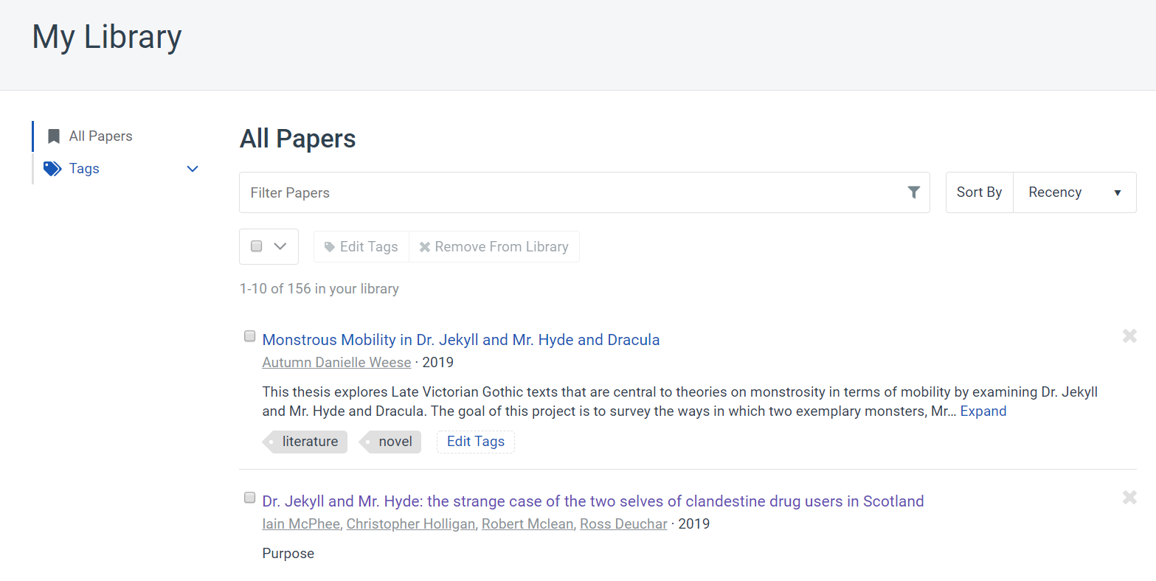Open the Tags sidebar item
Image resolution: width=1156 pixels, height=581 pixels.
click(84, 169)
